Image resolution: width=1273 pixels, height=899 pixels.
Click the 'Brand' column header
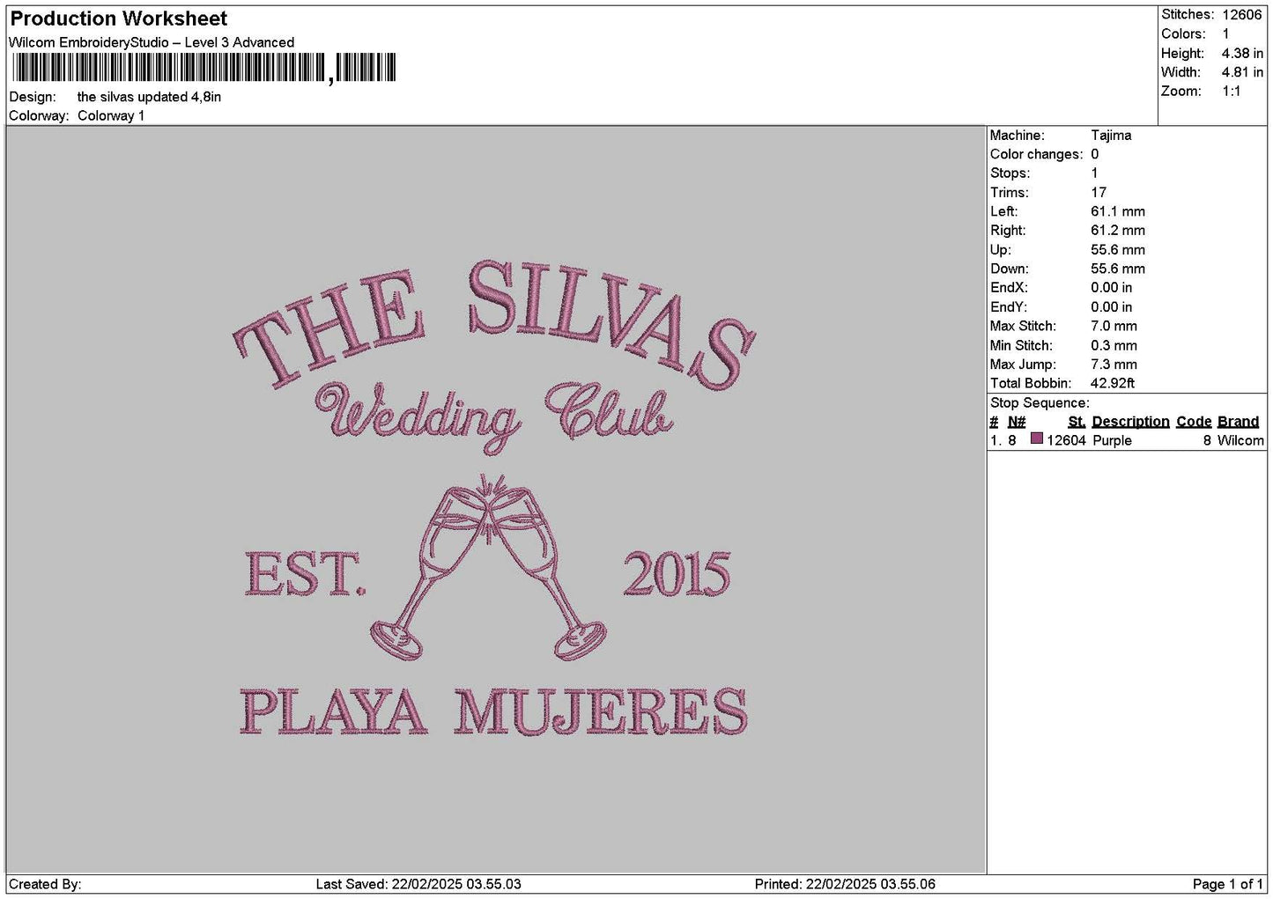[1238, 421]
